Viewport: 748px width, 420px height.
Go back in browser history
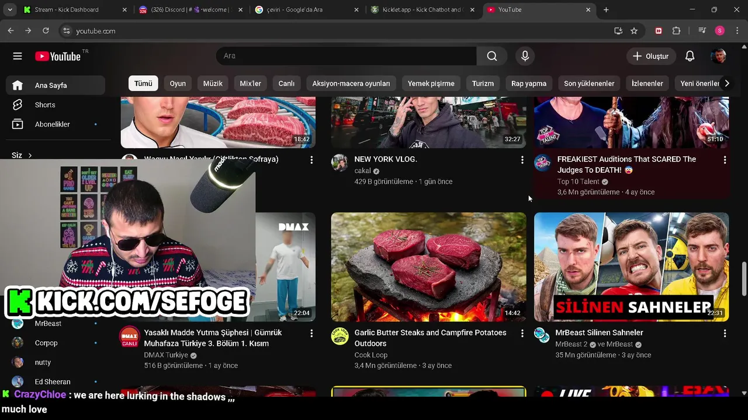[11, 31]
